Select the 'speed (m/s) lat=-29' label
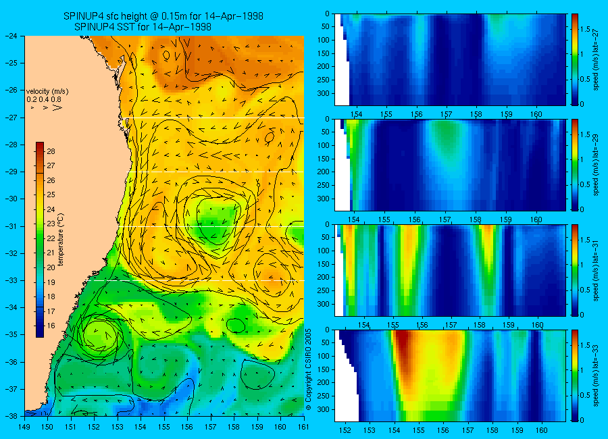This screenshot has height=439, width=608. point(596,166)
